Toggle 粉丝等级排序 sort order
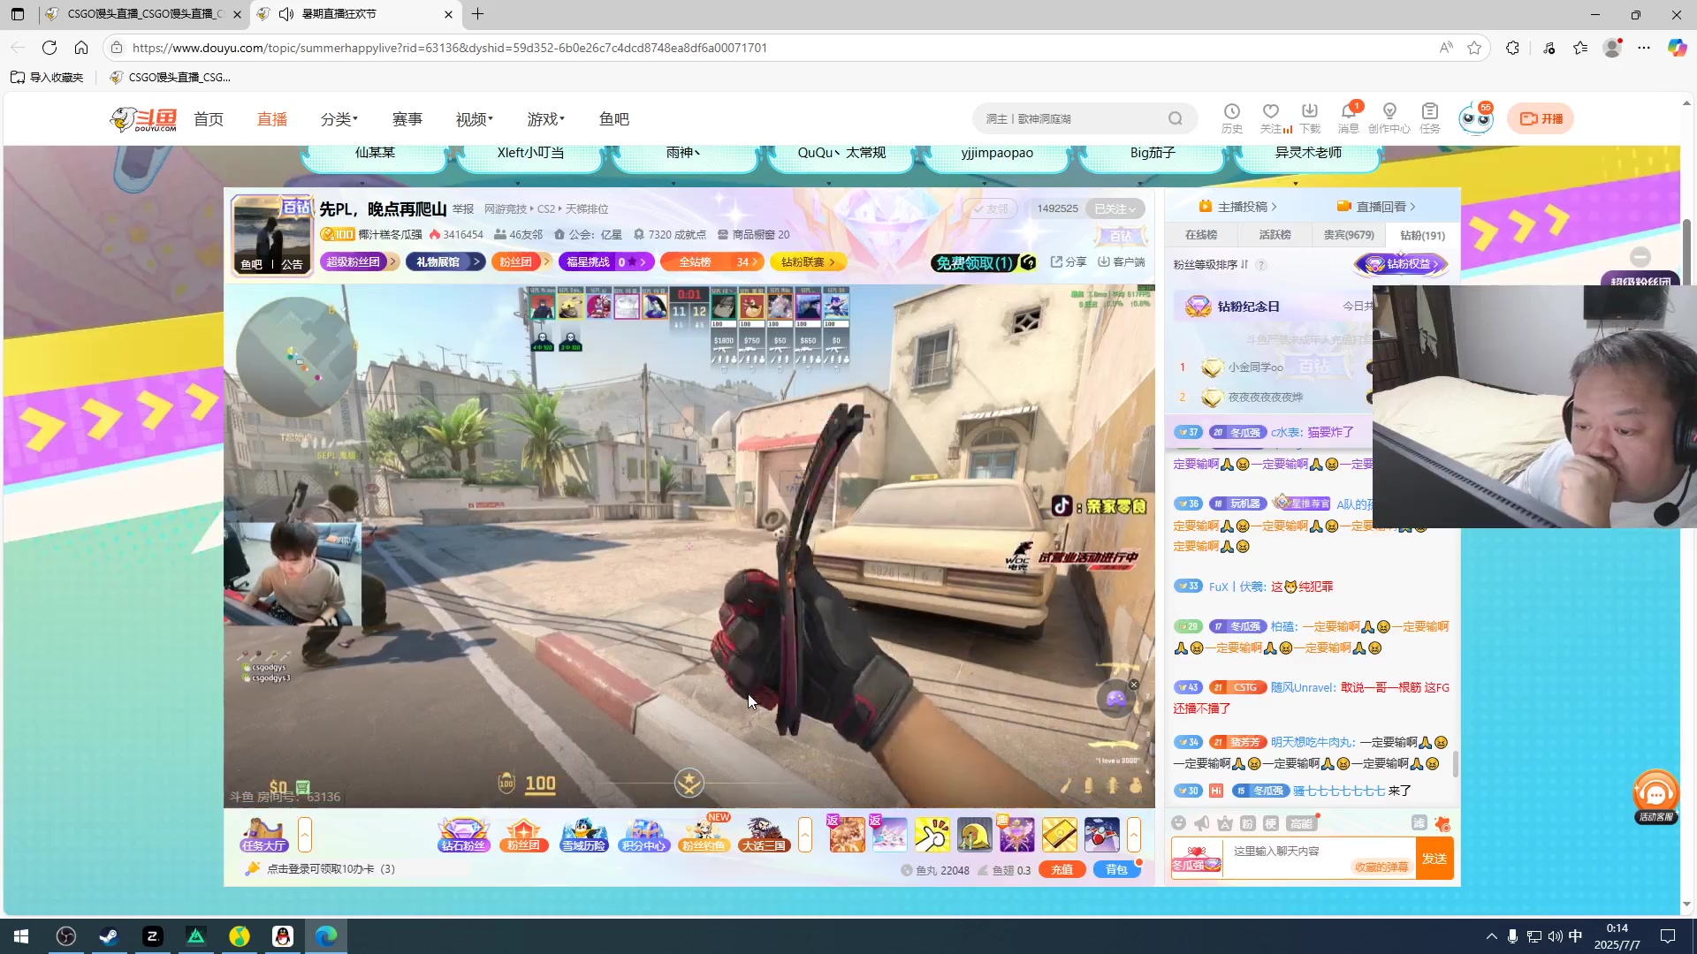1697x954 pixels. click(1211, 264)
